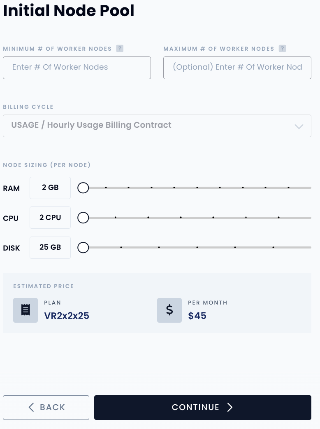Click the dropdown chevron on the Billing Cycle selector
The image size is (320, 429).
[299, 126]
